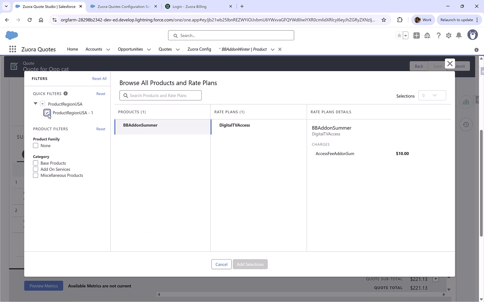Open the Salesforce help menu
This screenshot has height=302, width=484.
(x=439, y=35)
